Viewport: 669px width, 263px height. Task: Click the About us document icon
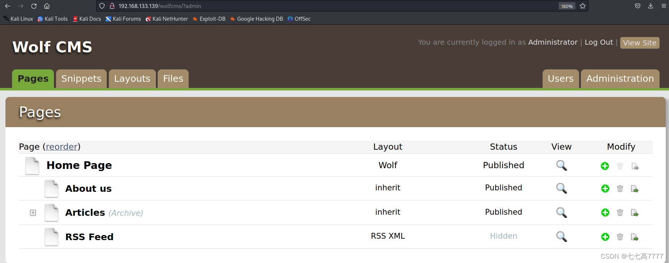(x=51, y=189)
